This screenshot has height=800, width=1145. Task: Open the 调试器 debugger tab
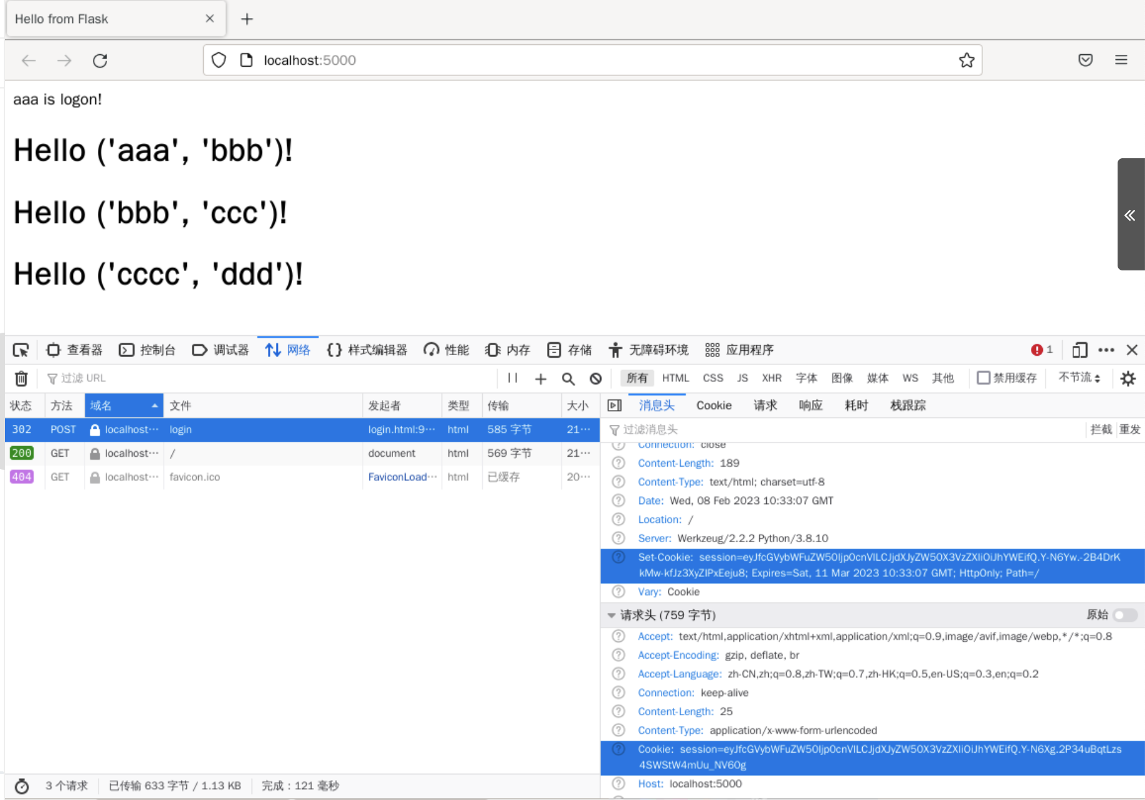[x=220, y=350]
